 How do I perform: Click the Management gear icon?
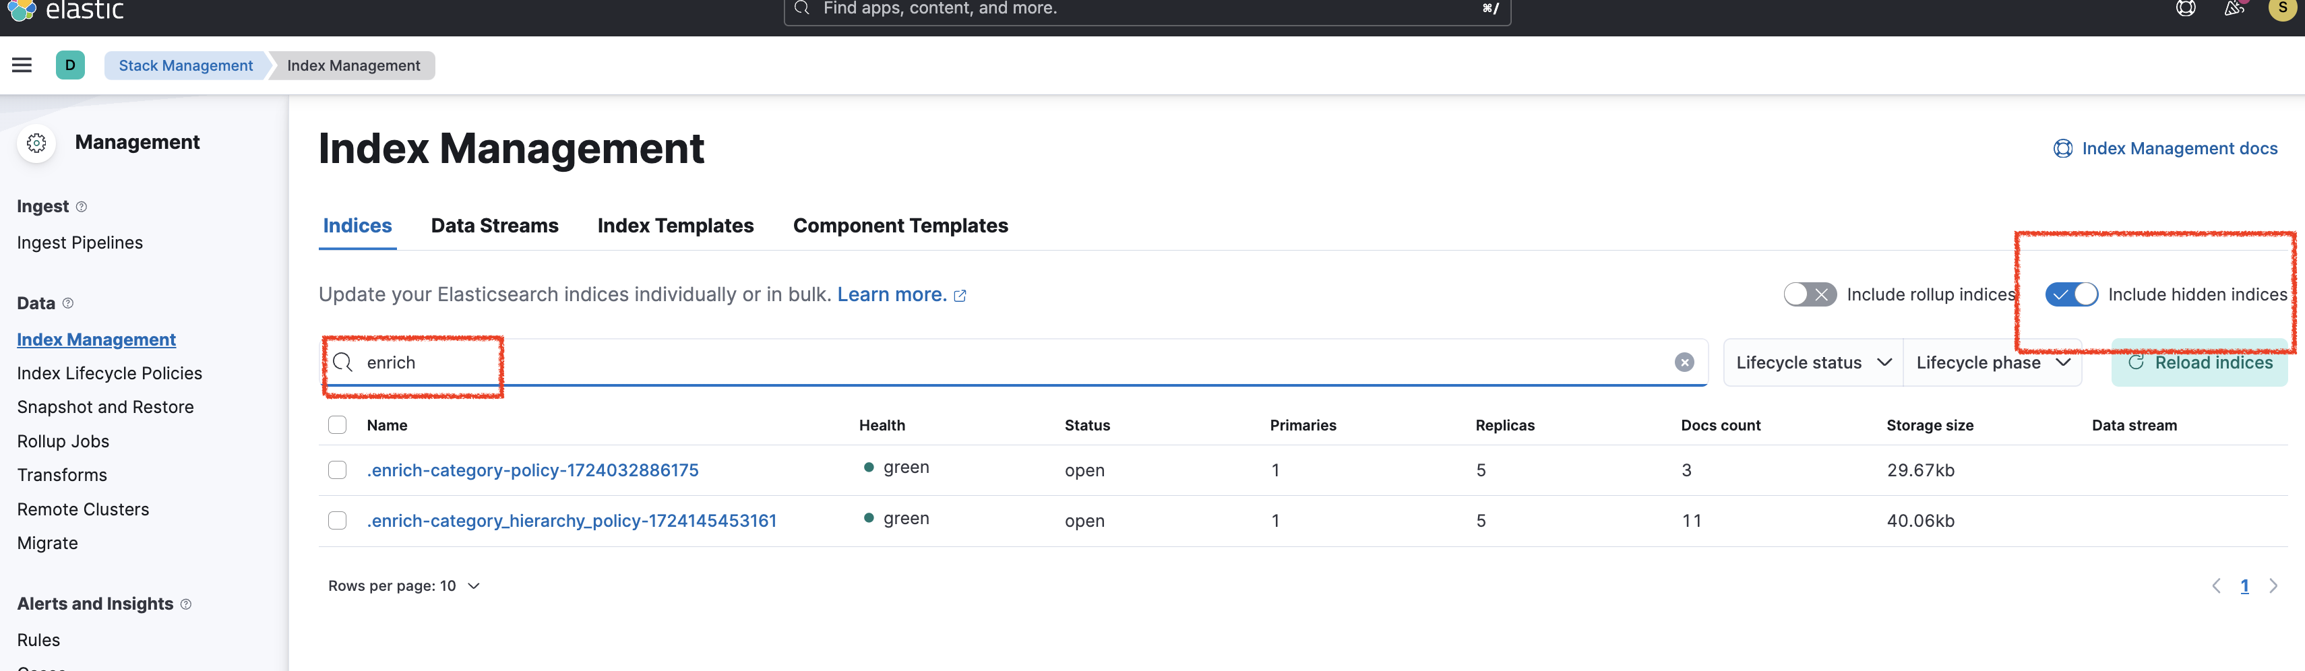(x=36, y=143)
